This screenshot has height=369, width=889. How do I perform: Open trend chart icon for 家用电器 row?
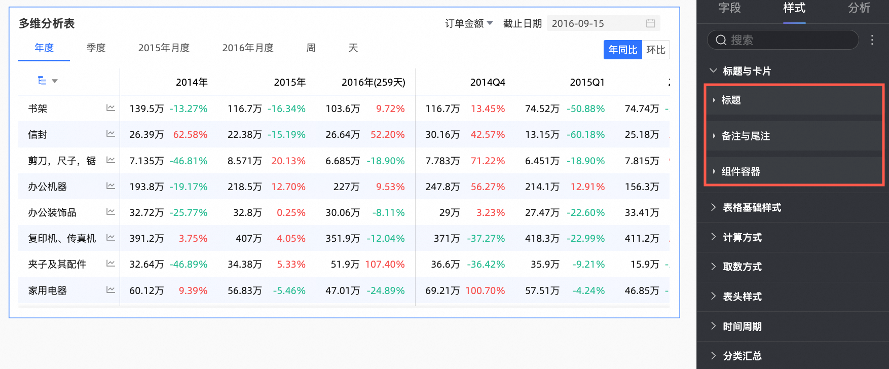(x=110, y=290)
